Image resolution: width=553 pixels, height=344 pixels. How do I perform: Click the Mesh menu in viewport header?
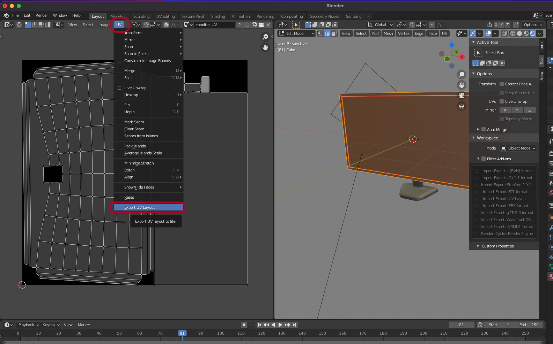click(x=388, y=33)
